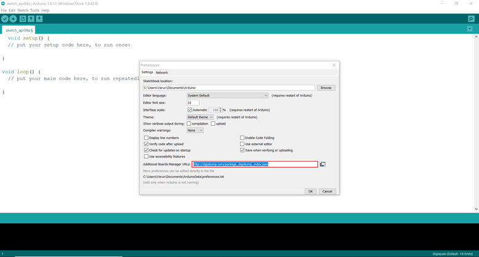Expand the Theme dropdown
This screenshot has width=479, height=257.
tap(200, 117)
